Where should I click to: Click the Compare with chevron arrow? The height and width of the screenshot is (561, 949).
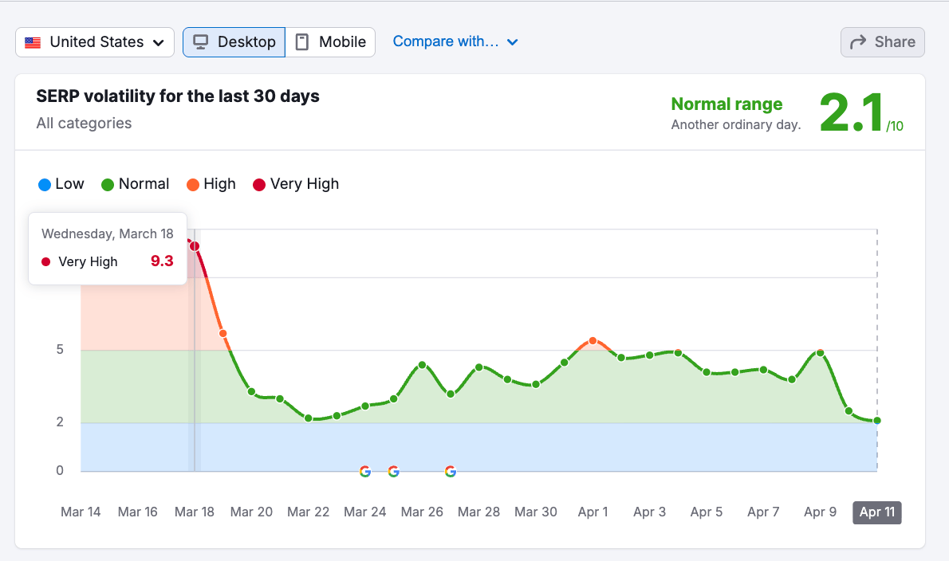pyautogui.click(x=512, y=42)
